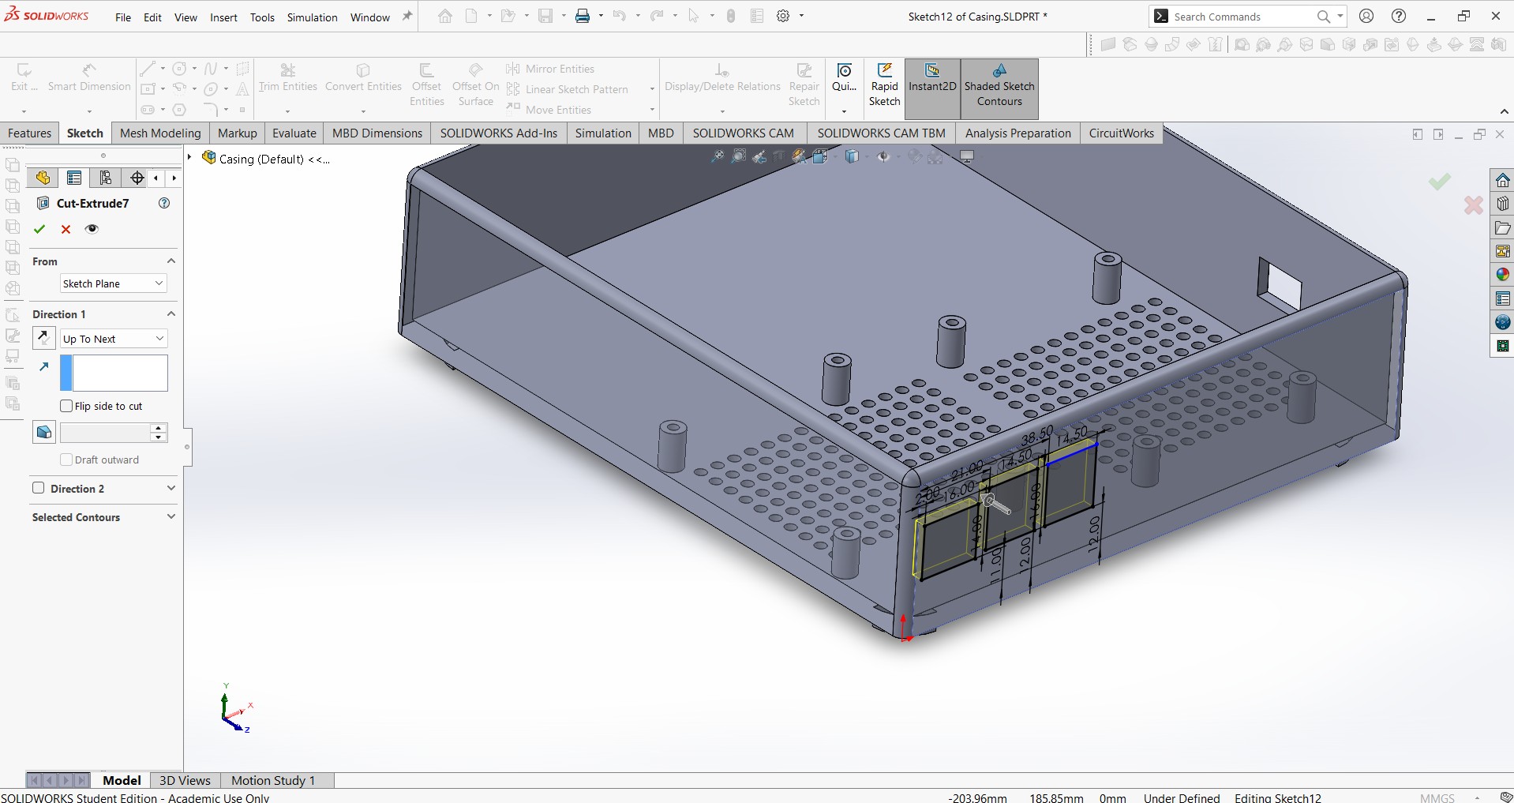The image size is (1514, 803).
Task: Open the Mesh Modeling tab
Action: 160,133
